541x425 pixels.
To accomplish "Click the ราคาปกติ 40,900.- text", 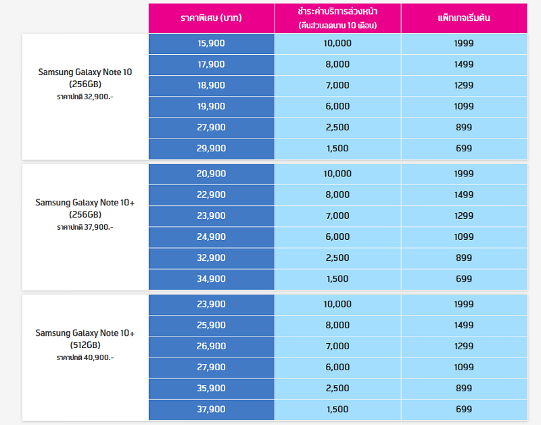I will 85,358.
